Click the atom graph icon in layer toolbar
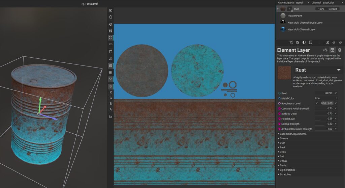The width and height of the screenshot is (345, 188). tap(297, 42)
